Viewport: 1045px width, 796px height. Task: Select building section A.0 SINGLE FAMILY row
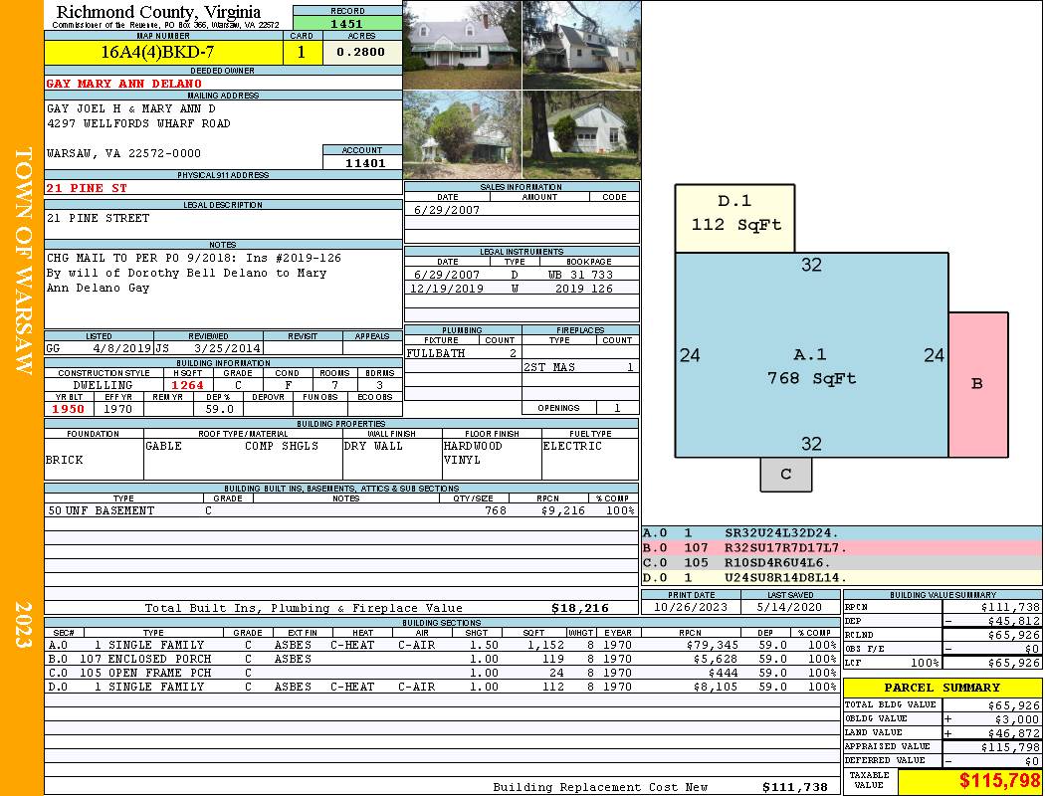click(x=441, y=645)
